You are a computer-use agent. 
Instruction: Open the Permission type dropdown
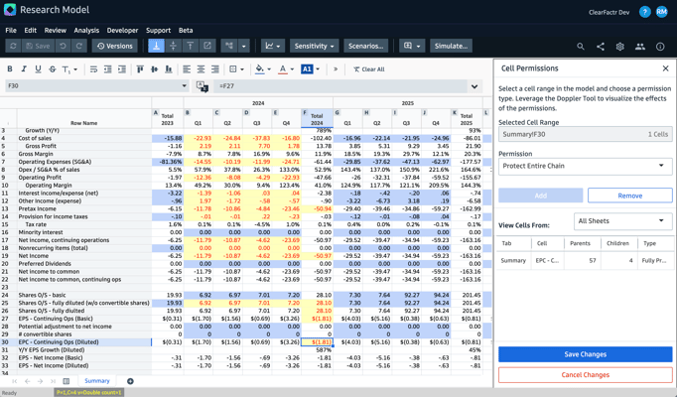[585, 166]
